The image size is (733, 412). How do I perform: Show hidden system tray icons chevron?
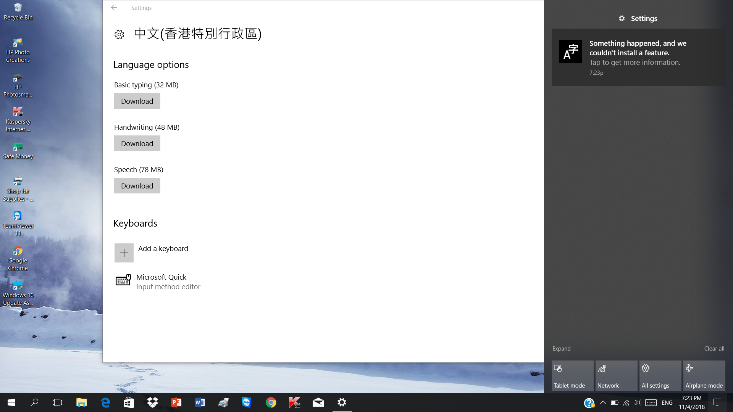(x=603, y=402)
